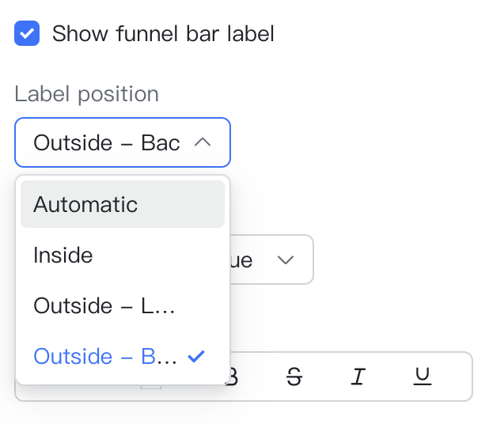The width and height of the screenshot is (489, 424).
Task: Click toolbar gap between strikethrough and italic
Action: (x=326, y=377)
